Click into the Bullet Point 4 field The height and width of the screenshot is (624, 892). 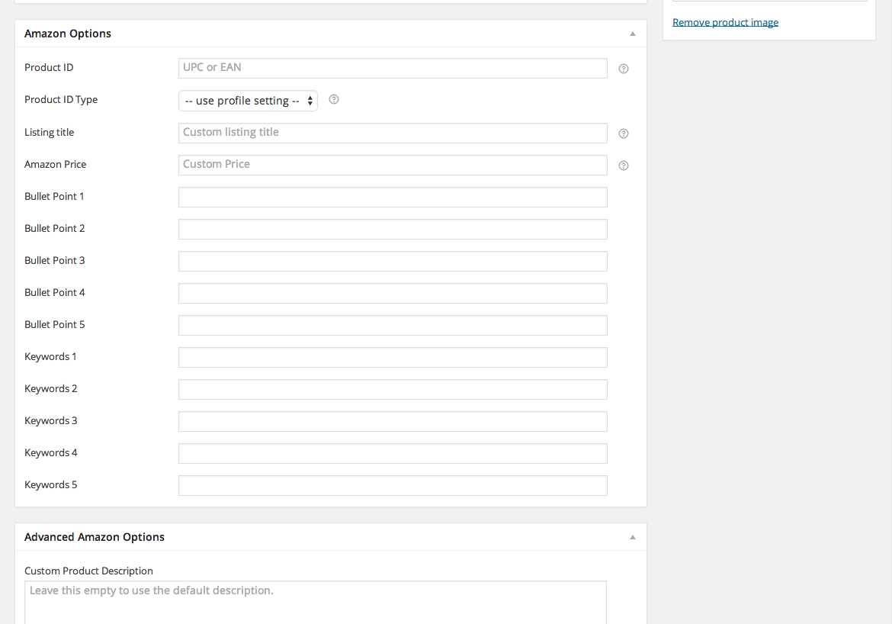(x=393, y=293)
